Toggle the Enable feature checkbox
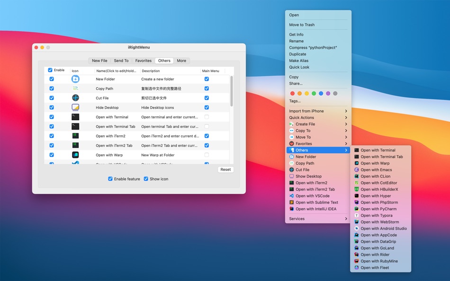This screenshot has height=281, width=450. [110, 179]
